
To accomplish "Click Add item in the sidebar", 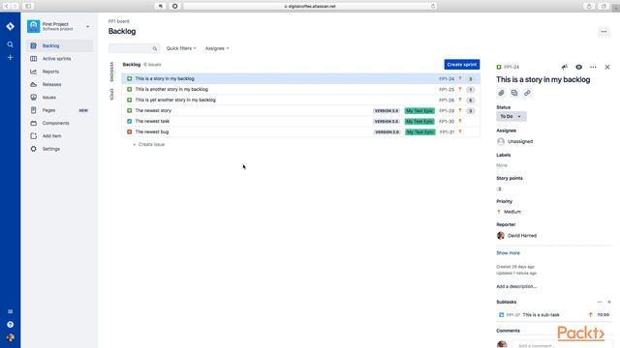I will click(60, 135).
